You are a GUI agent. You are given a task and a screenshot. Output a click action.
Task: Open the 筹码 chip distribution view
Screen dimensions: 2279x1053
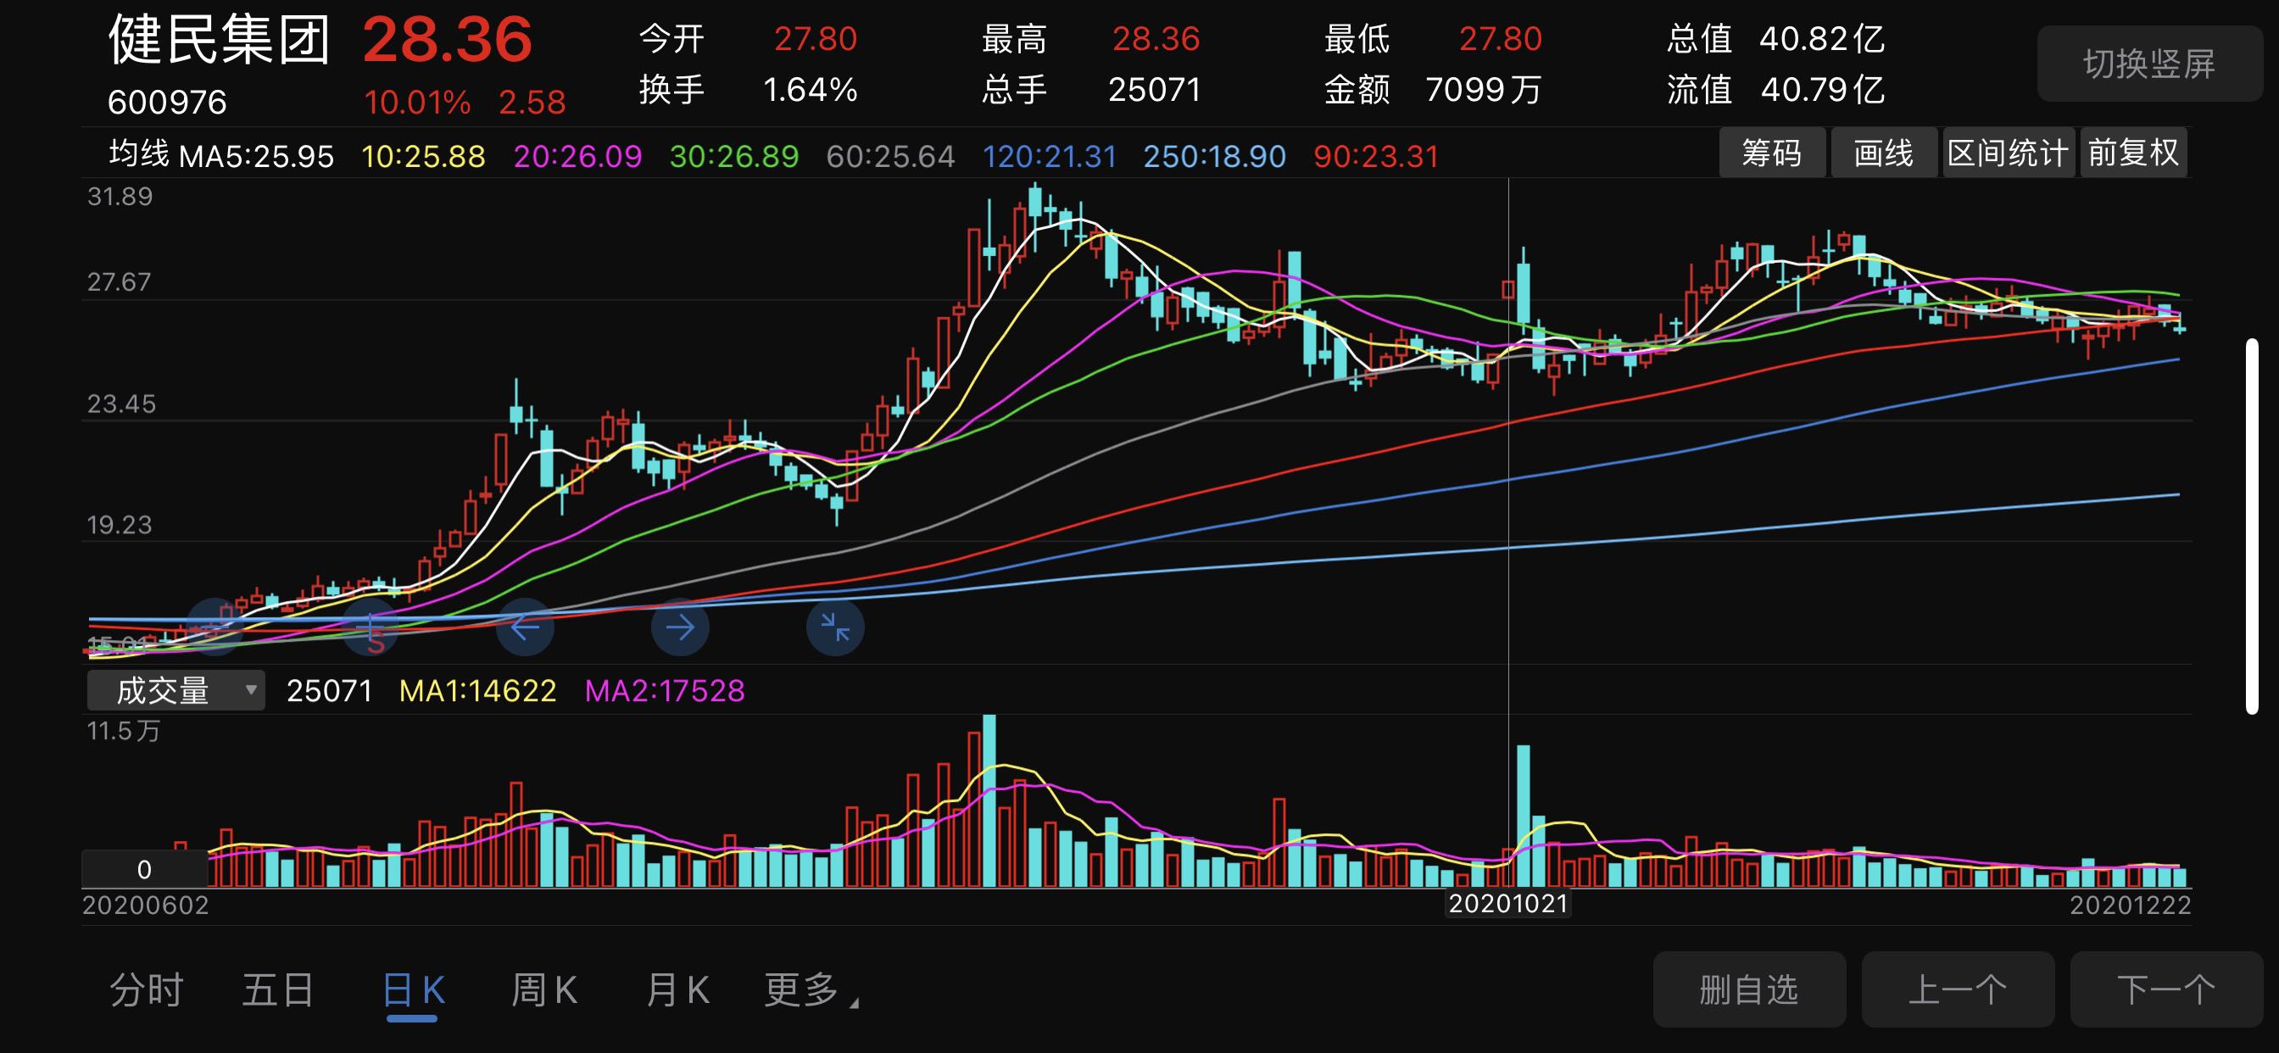1772,153
